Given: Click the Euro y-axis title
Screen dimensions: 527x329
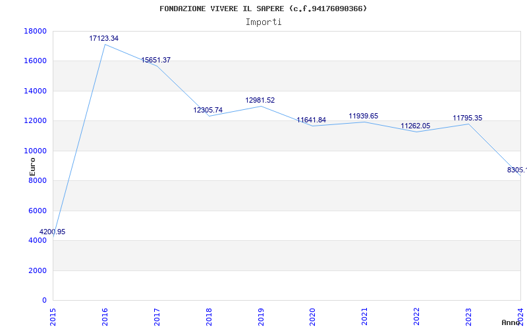Looking at the screenshot, I should 32,166.
